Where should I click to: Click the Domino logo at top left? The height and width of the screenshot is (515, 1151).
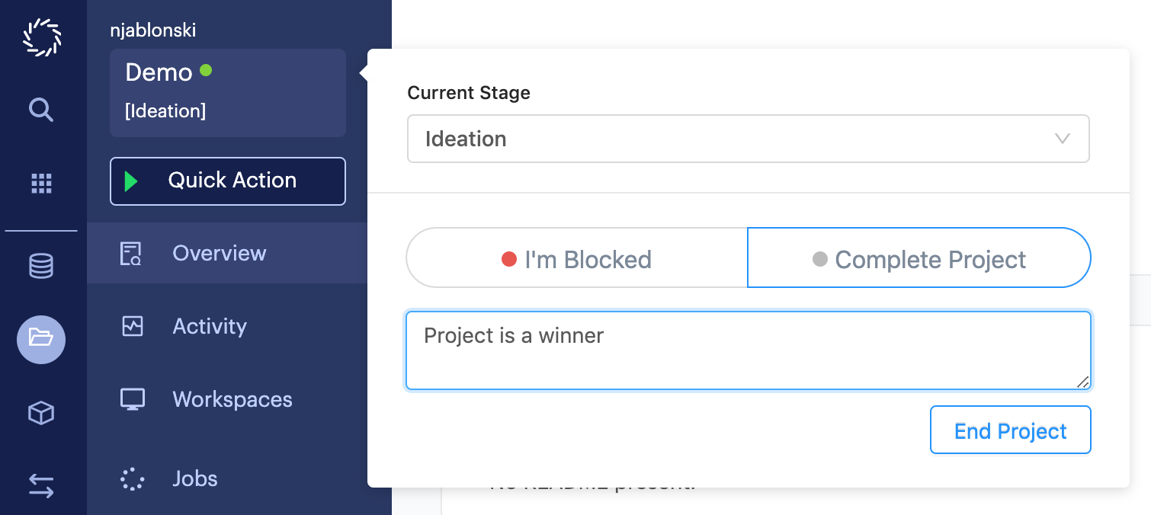41,37
